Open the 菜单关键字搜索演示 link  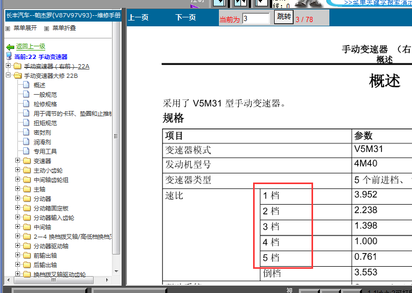point(378,3)
